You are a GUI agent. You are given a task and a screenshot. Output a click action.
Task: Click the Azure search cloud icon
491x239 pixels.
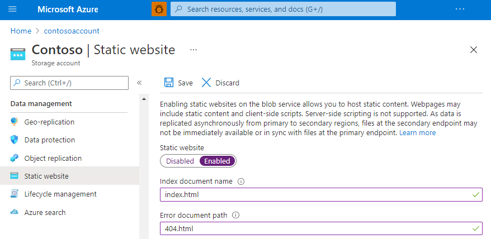coord(15,212)
